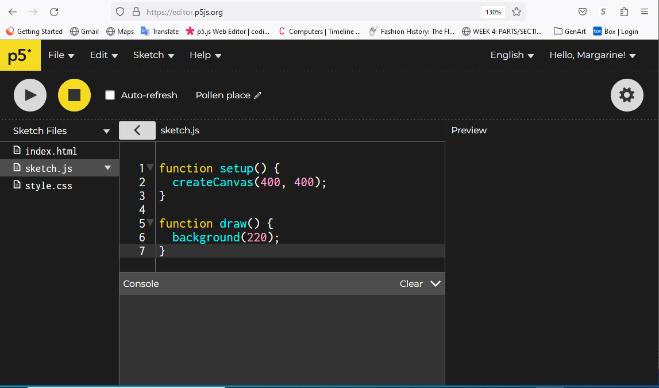
Task: Stop the running sketch
Action: (74, 95)
